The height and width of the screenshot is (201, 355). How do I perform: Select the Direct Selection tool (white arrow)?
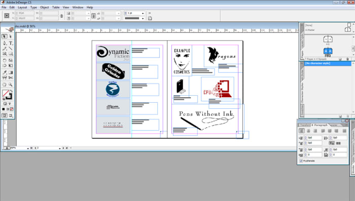[x=11, y=36]
